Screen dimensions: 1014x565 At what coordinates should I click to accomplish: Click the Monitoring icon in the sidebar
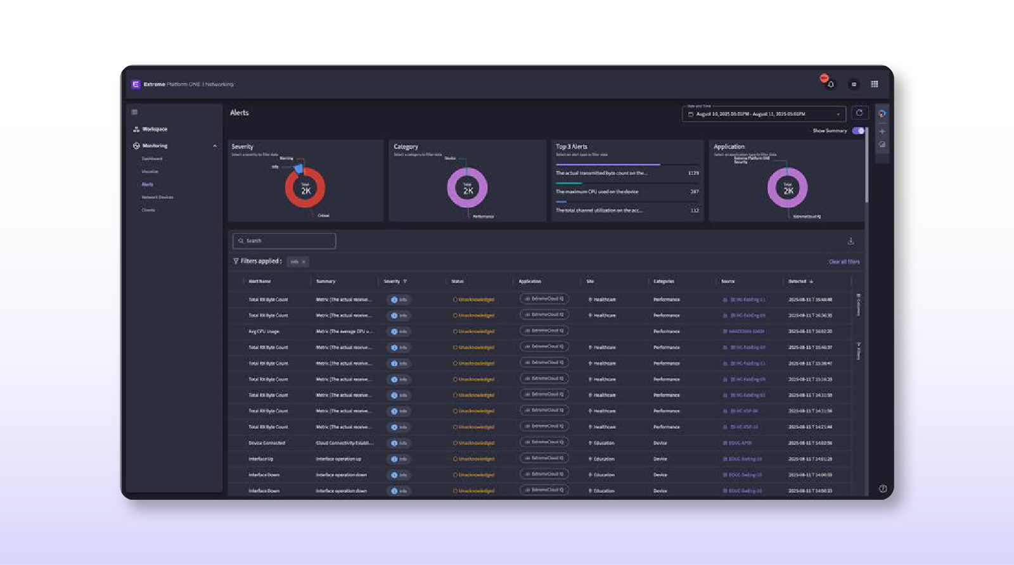point(136,146)
